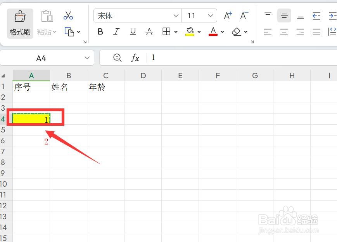This screenshot has width=337, height=242.
Task: Expand the border style options dropdown
Action: (x=175, y=31)
